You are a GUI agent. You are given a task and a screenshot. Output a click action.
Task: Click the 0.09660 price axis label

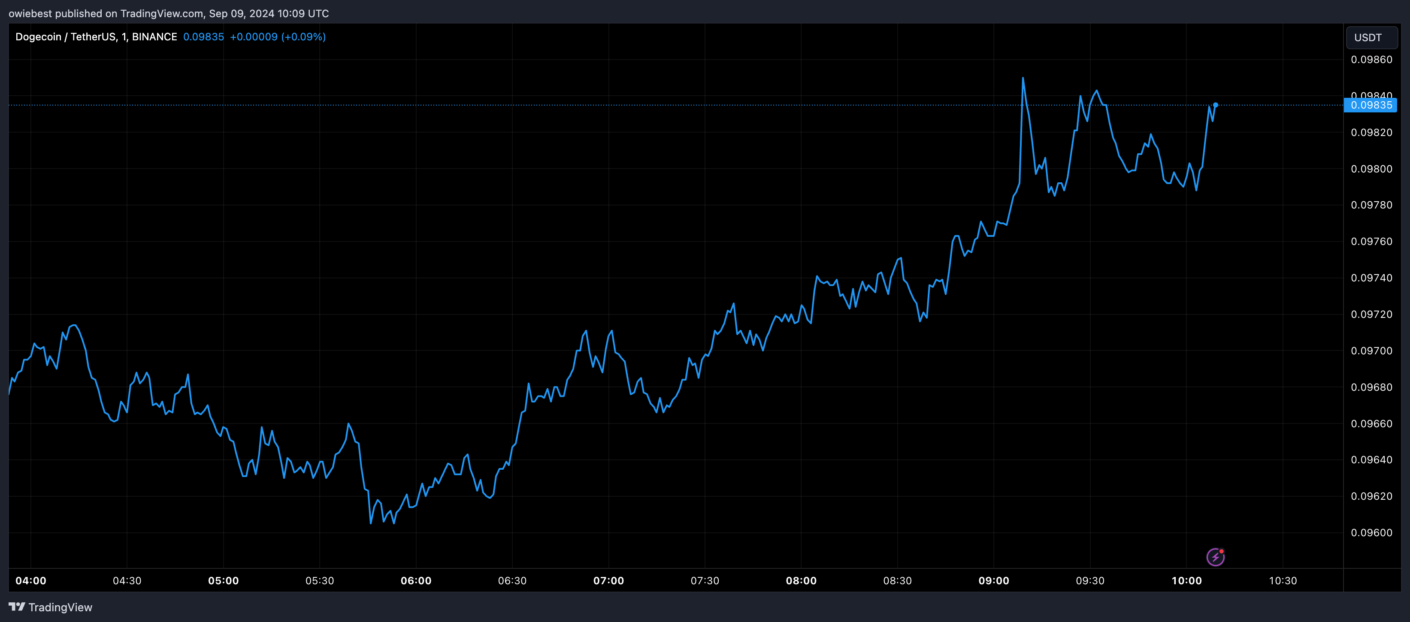point(1372,424)
